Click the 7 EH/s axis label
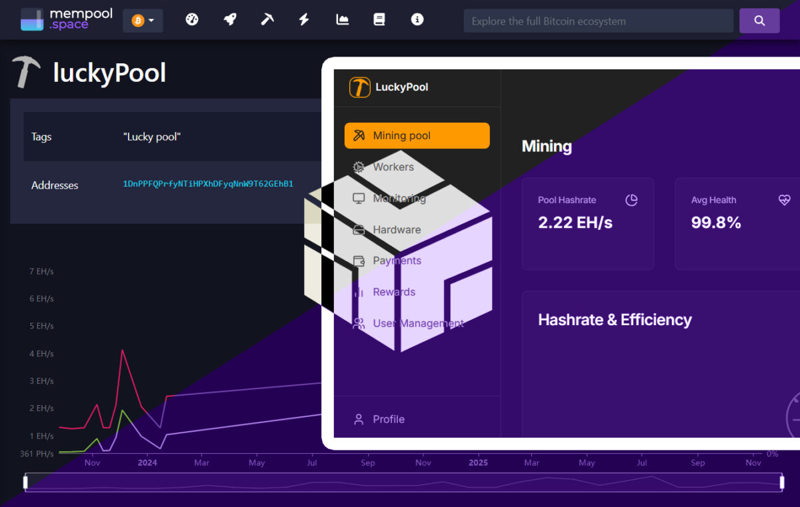Screen dimensions: 800x507 coord(41,271)
